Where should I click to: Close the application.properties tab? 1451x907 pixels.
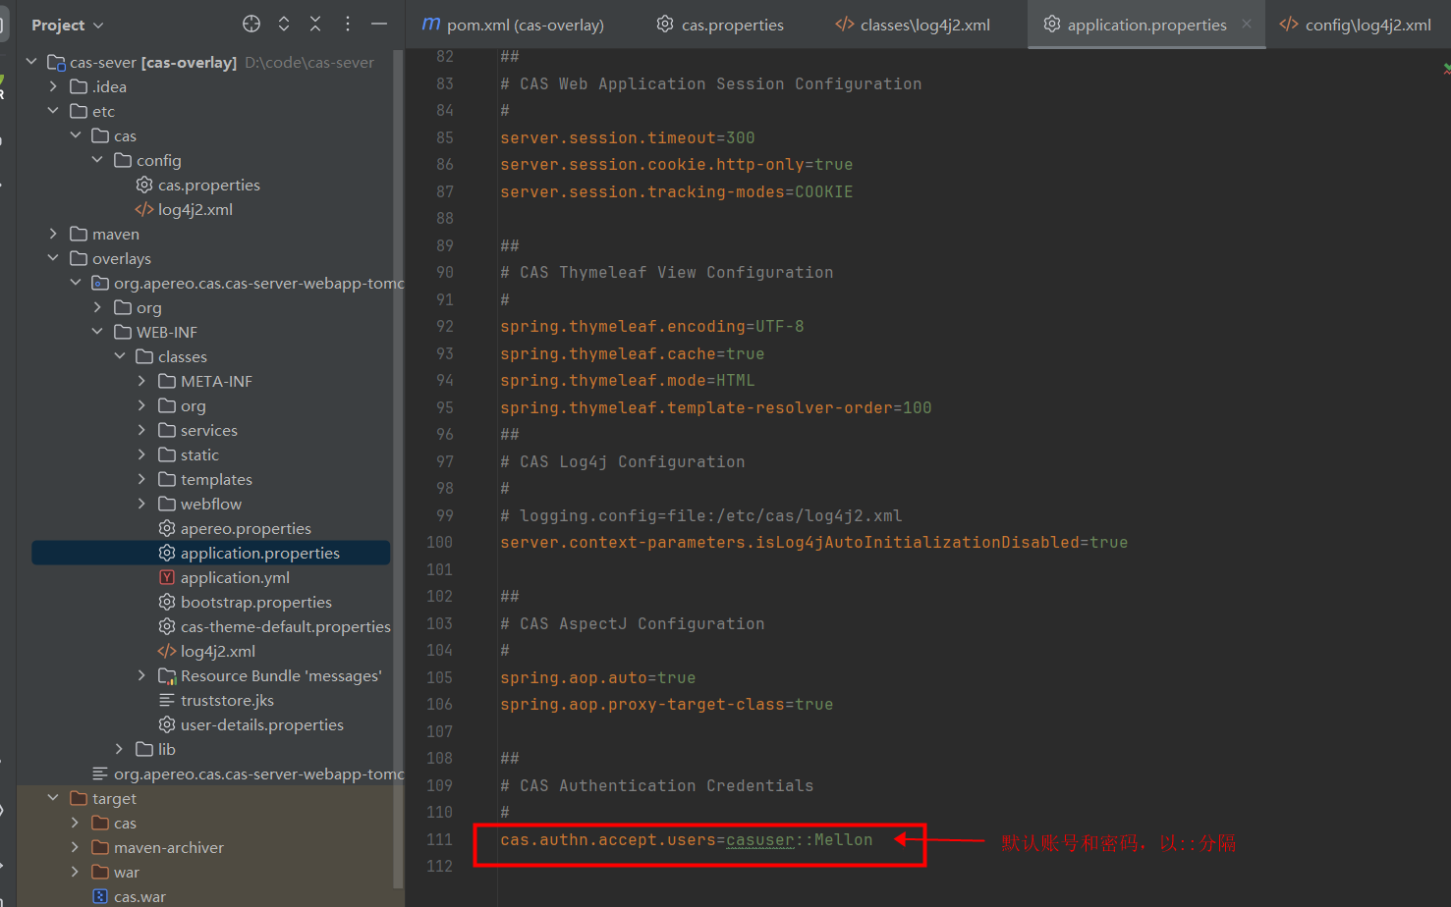(x=1247, y=25)
